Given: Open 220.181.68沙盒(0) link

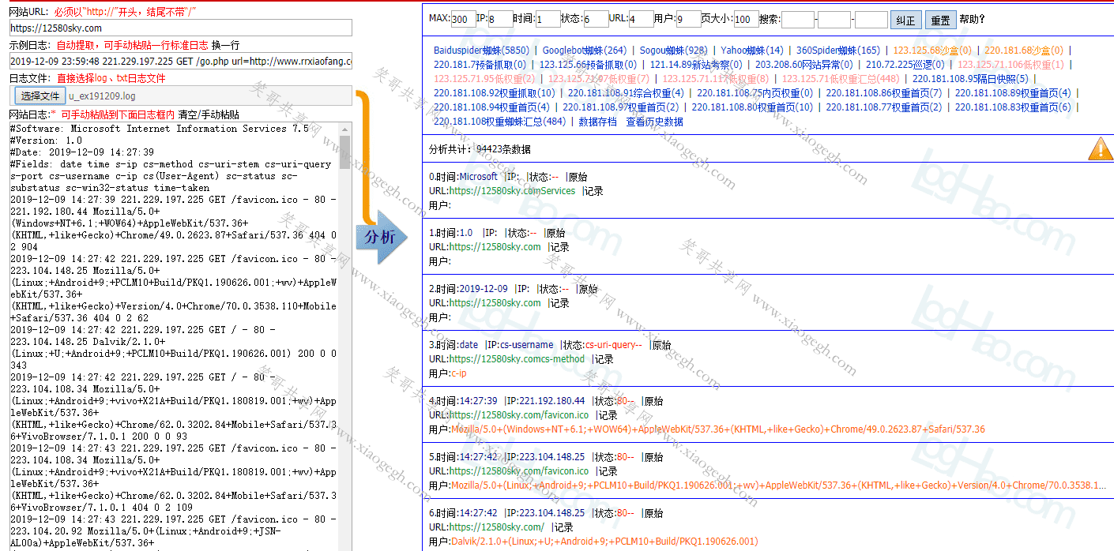Looking at the screenshot, I should (x=1024, y=50).
